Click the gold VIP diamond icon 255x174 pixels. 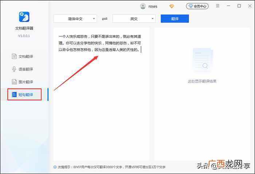(x=172, y=6)
